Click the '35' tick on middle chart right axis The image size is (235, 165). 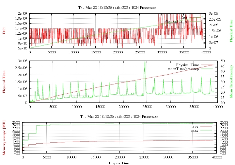coord(223,77)
